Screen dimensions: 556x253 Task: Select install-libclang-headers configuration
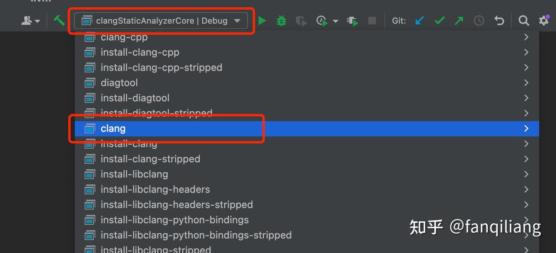coord(155,189)
